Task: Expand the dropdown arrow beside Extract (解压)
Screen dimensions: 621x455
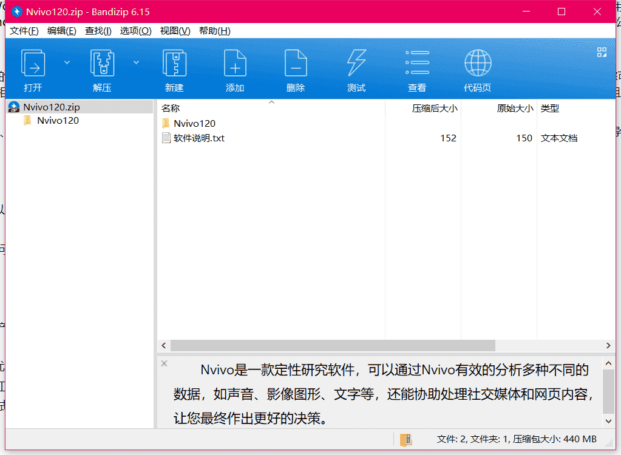Action: [x=136, y=62]
